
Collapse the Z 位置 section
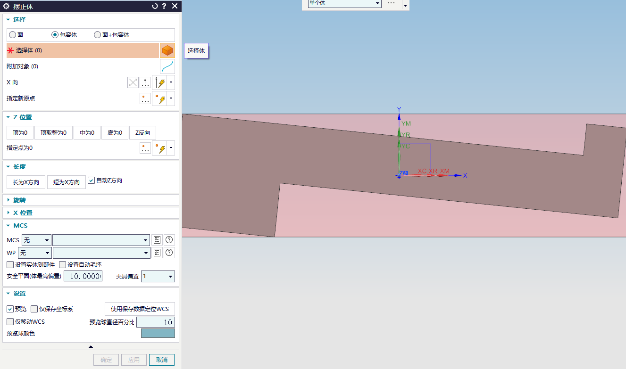click(8, 117)
